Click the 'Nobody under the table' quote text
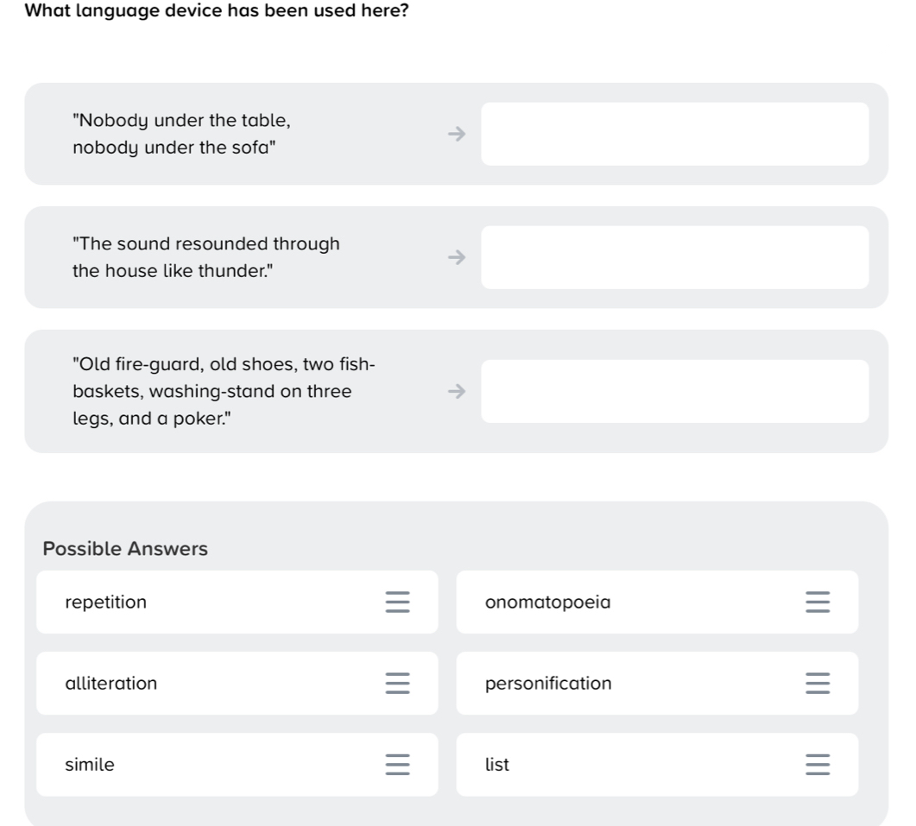Image resolution: width=916 pixels, height=826 pixels. click(x=181, y=134)
